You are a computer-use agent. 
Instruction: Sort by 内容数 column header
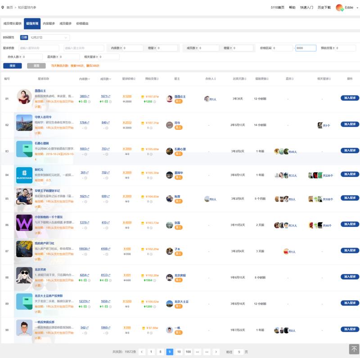coord(84,79)
